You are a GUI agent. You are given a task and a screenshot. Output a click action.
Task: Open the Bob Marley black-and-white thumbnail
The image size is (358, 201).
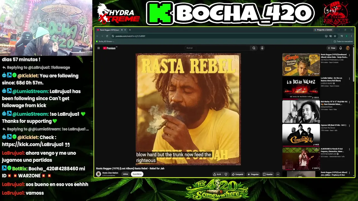[x=301, y=112]
